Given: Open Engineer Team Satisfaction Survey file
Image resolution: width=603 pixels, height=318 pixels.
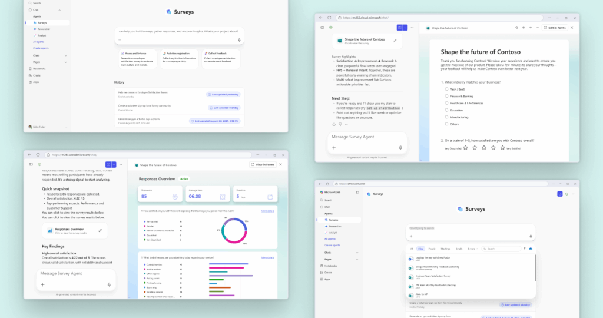Looking at the screenshot, I should 469,276.
